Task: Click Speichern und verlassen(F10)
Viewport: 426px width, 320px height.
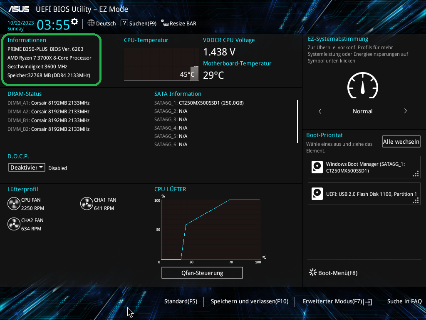Action: (x=250, y=301)
